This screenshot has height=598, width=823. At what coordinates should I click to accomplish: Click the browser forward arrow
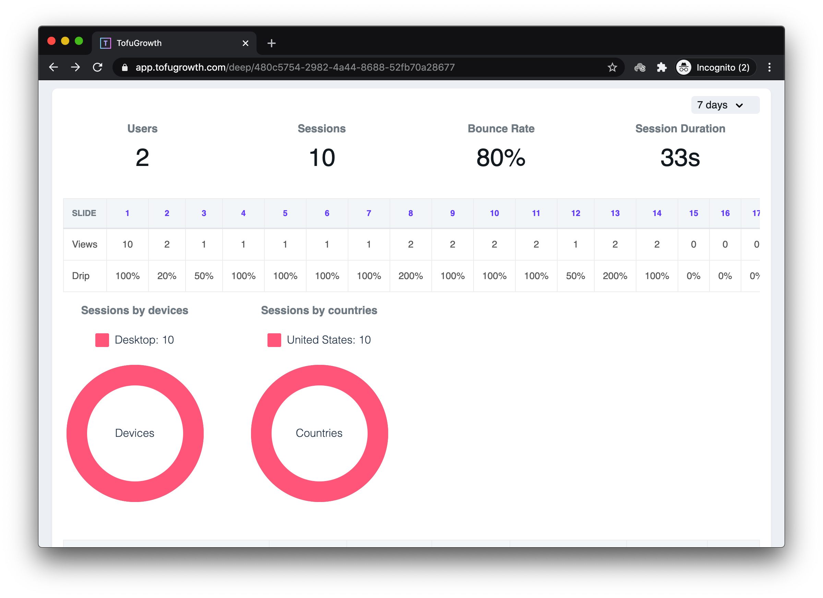75,68
